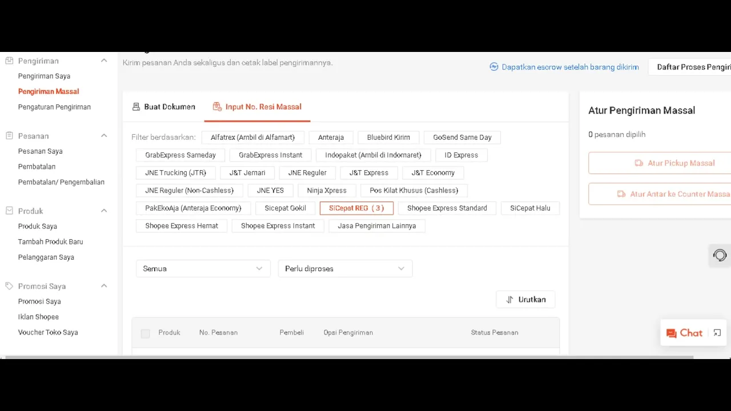Click the truck icon in Atur Antar ke Counter
The image size is (731, 411).
[x=621, y=194]
